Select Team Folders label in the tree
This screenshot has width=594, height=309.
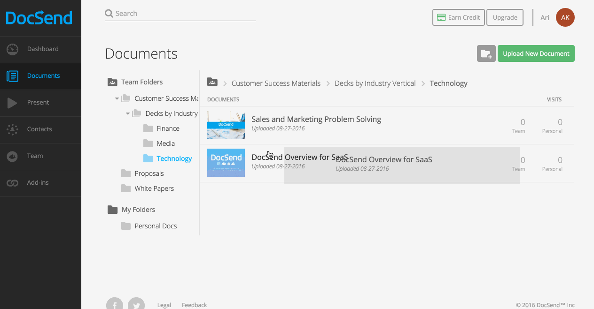click(142, 82)
